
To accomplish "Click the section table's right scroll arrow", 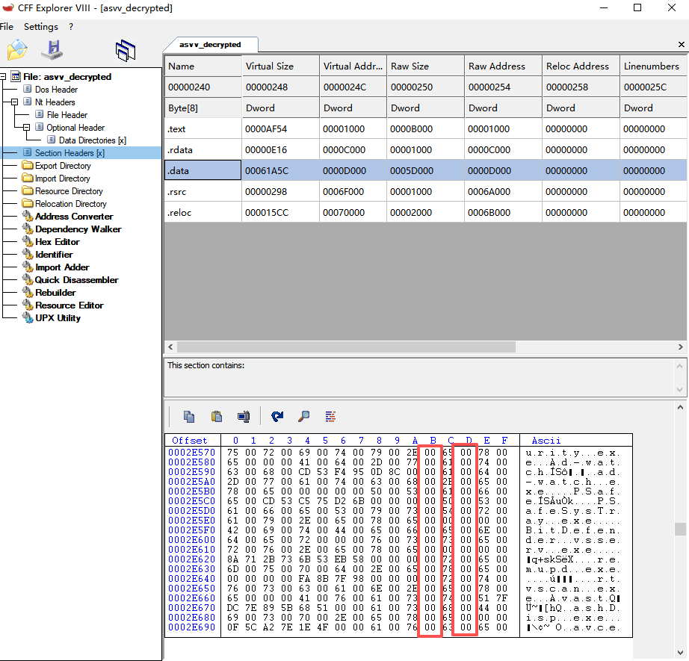I will (x=681, y=347).
